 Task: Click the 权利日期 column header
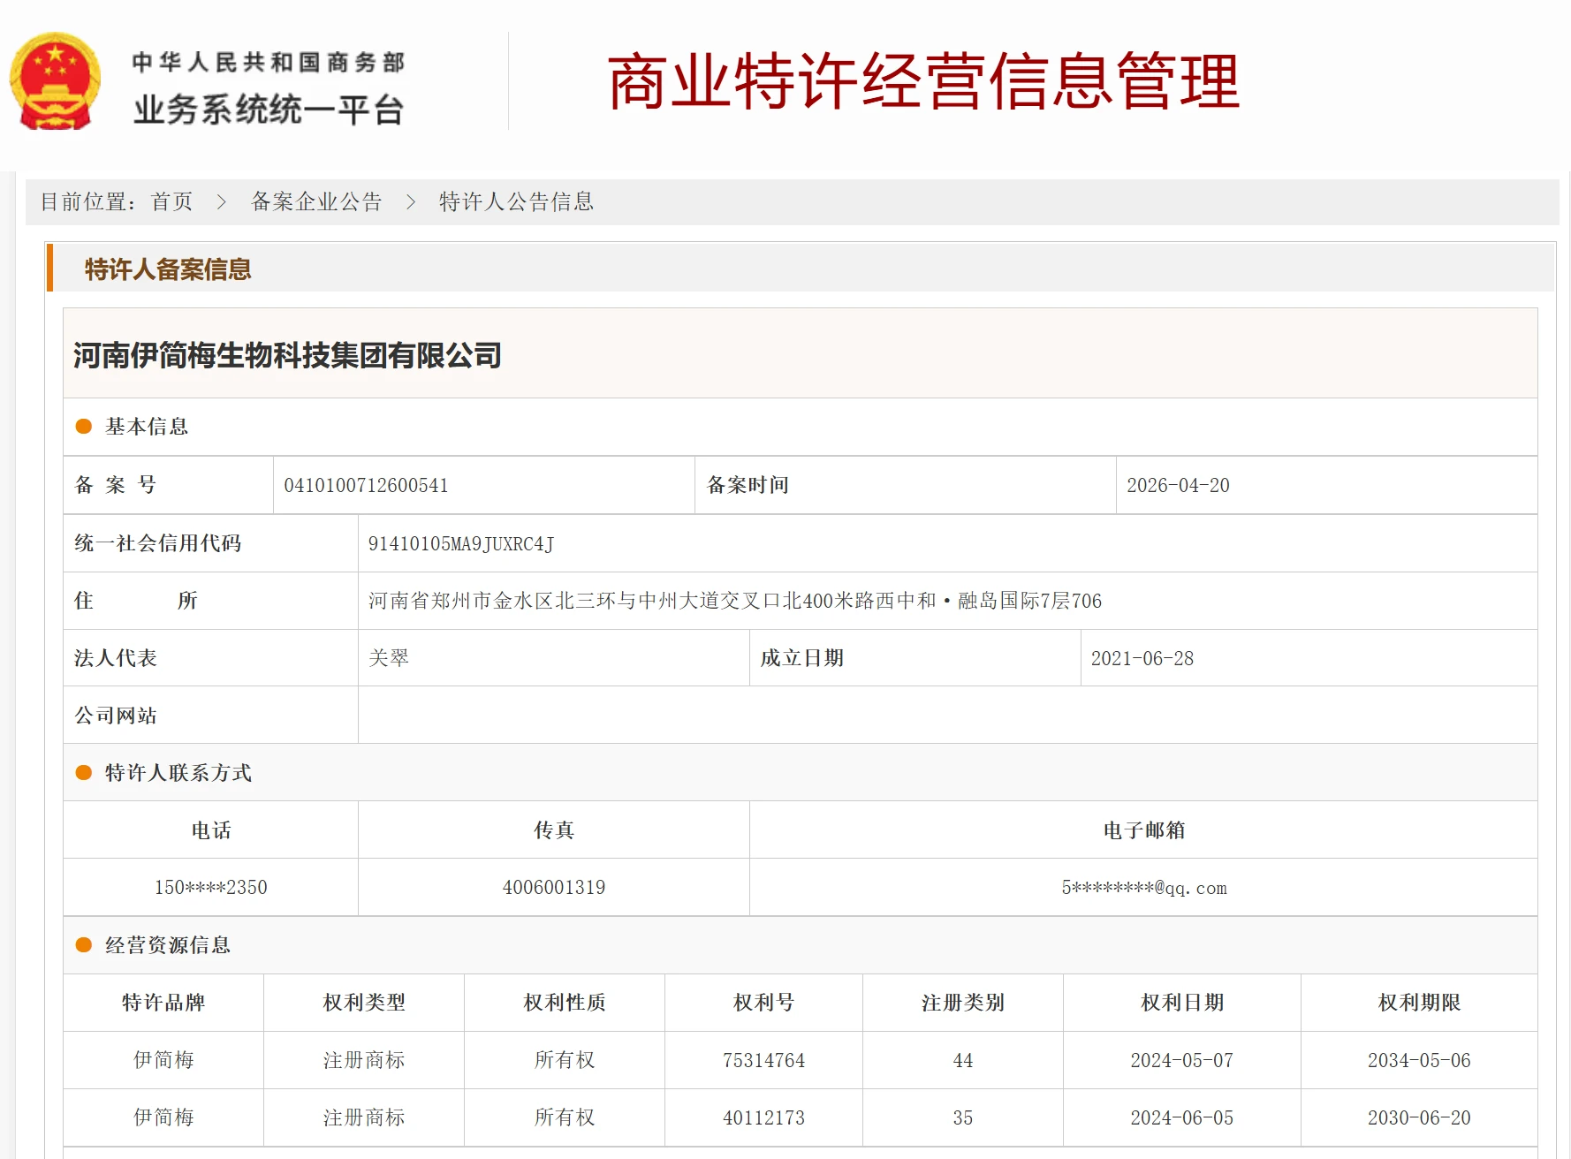tap(1182, 1003)
